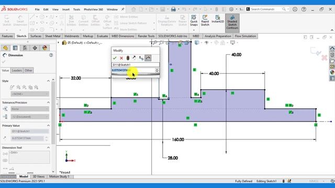Toggle the Rapid Sketch tool

click(x=205, y=21)
